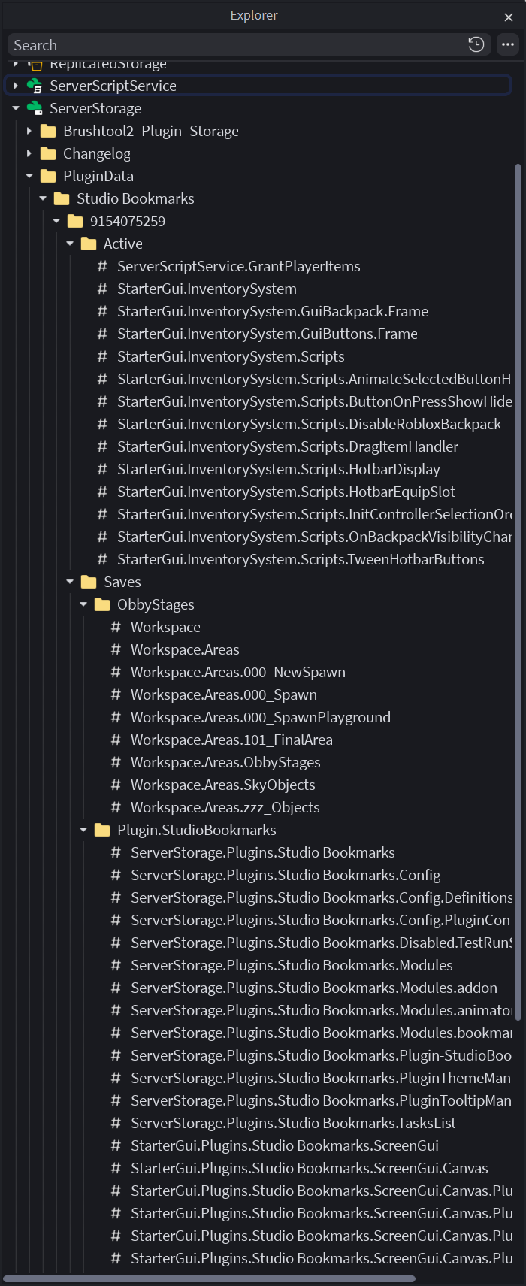526x1286 pixels.
Task: Collapse the Plugin.StudioBookmarks folder
Action: pos(83,830)
